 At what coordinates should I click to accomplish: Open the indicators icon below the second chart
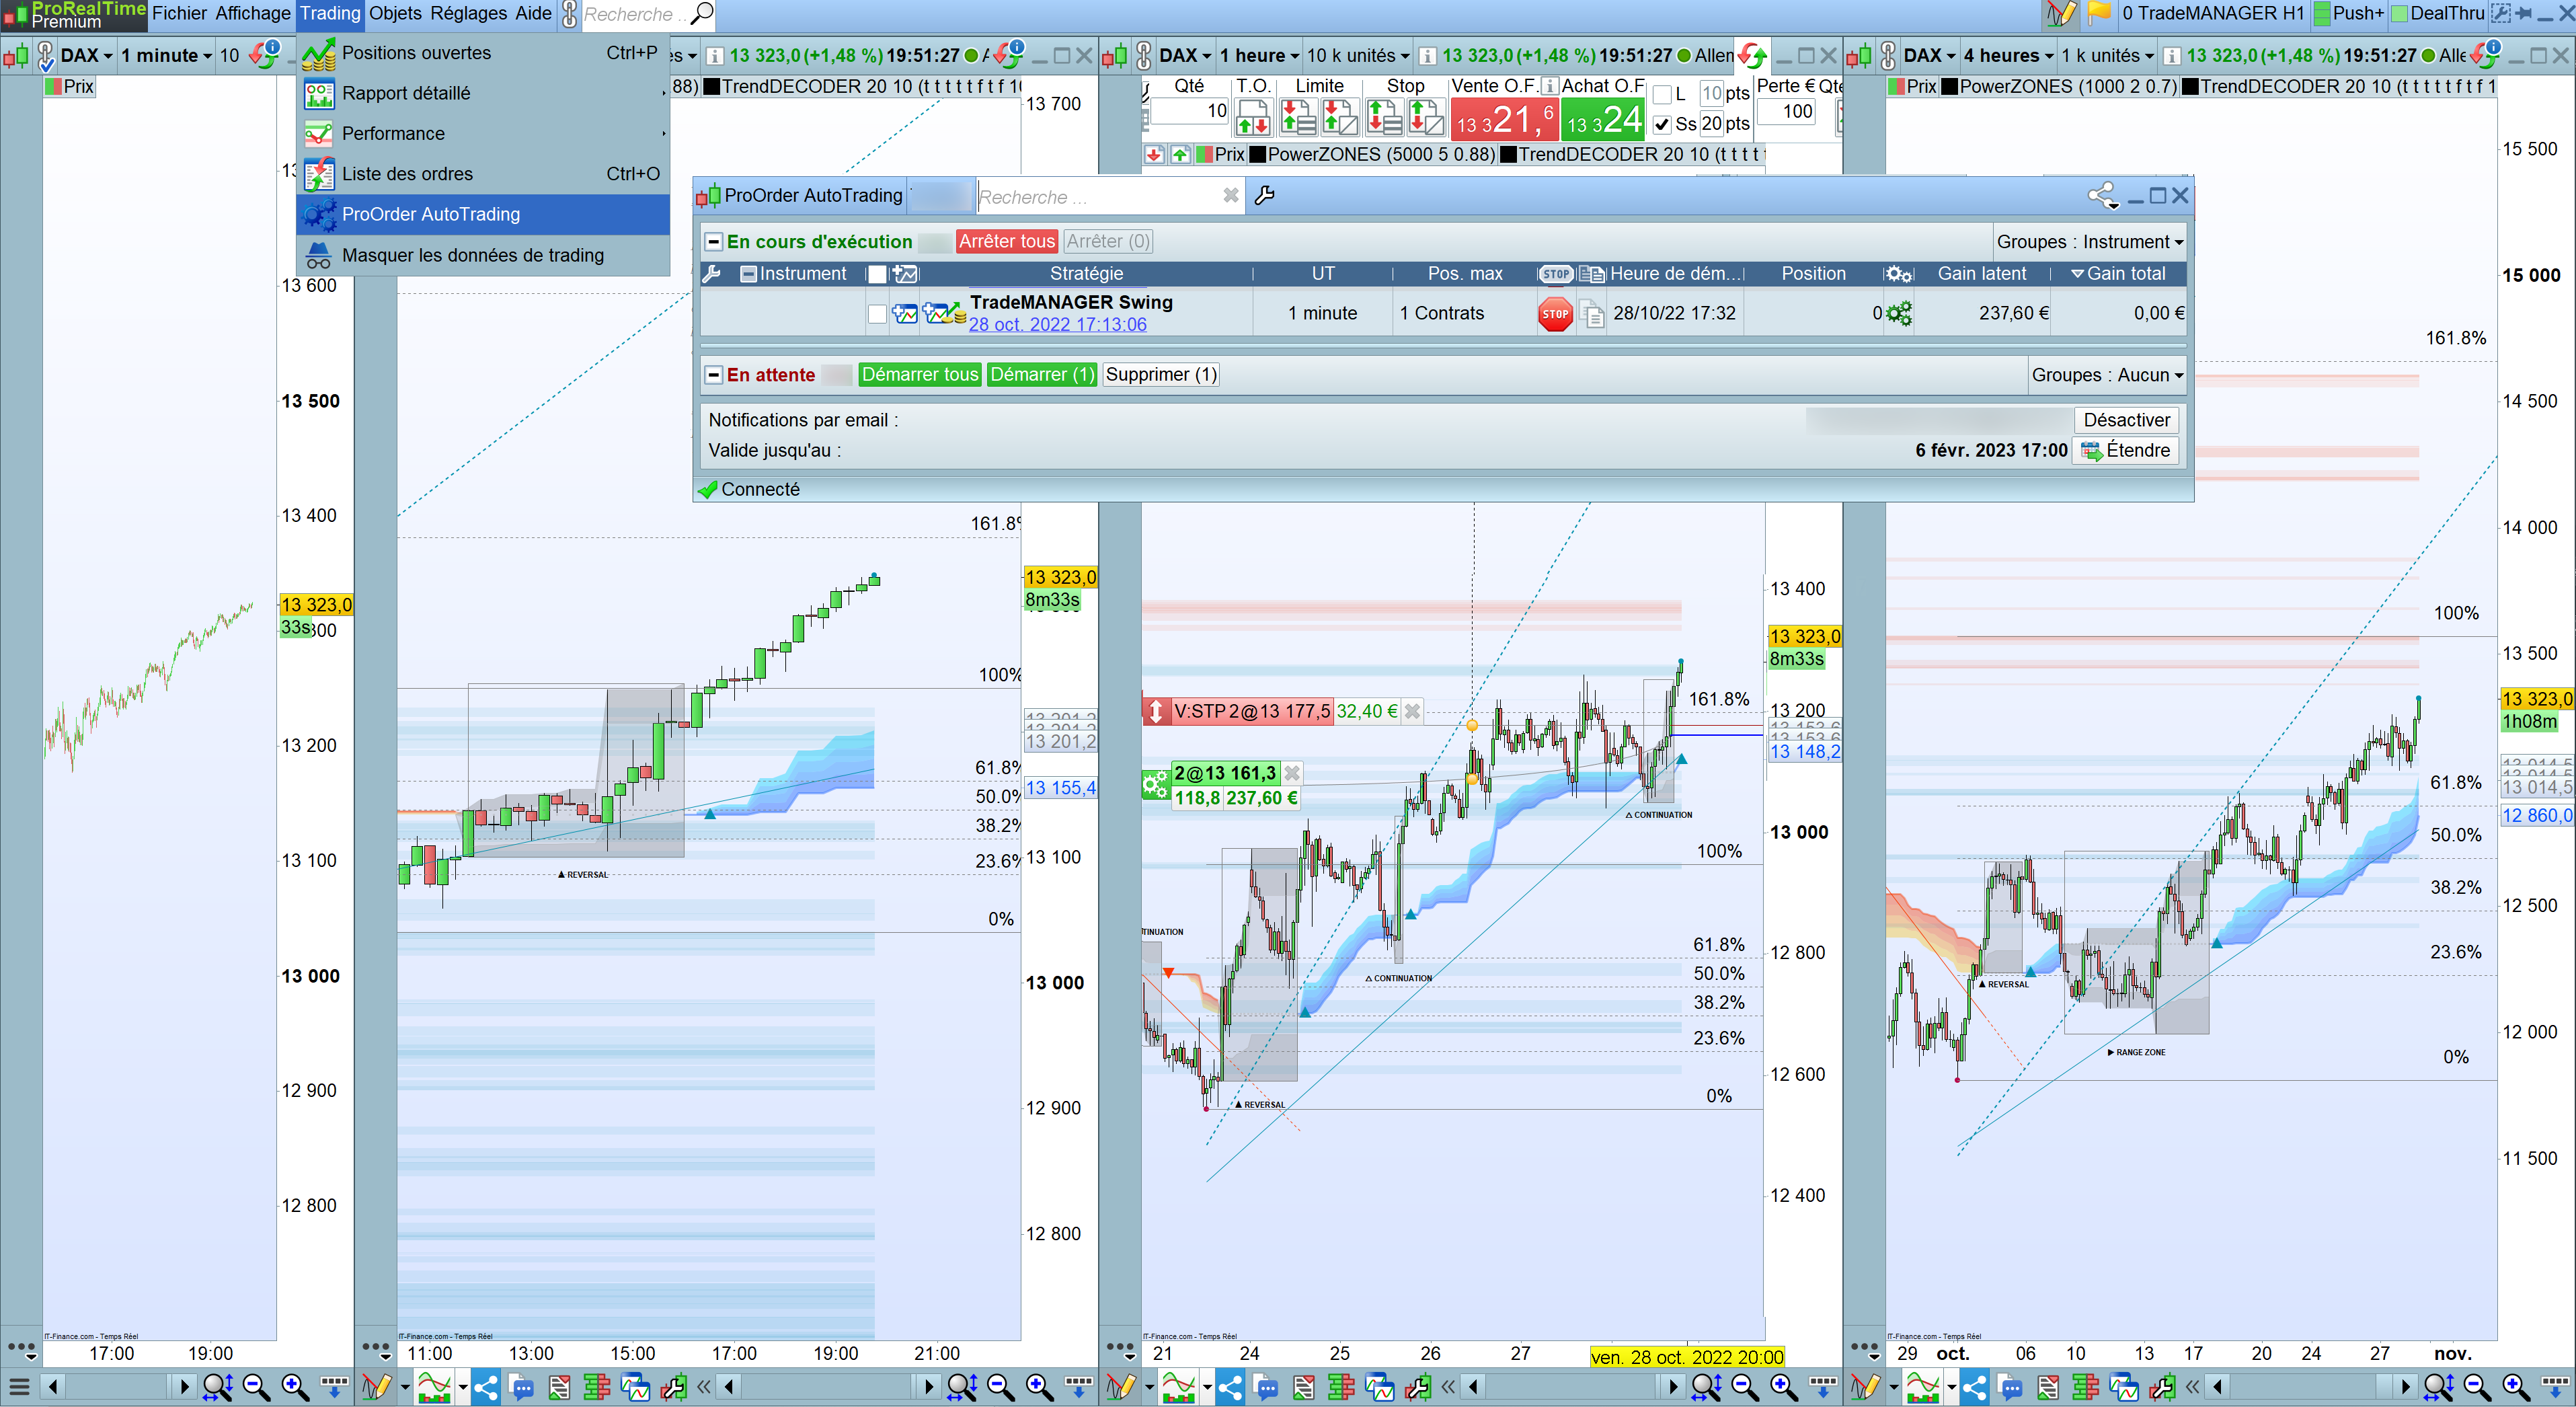(x=434, y=1386)
